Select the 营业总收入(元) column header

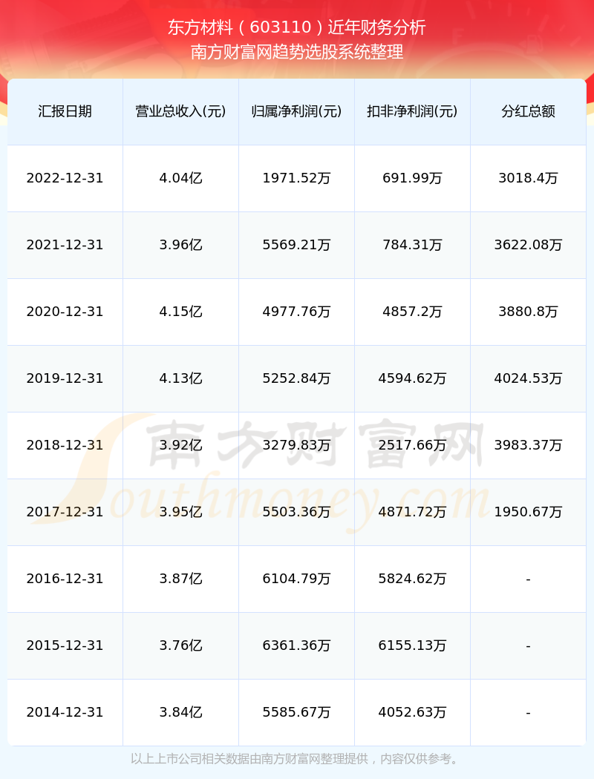181,111
